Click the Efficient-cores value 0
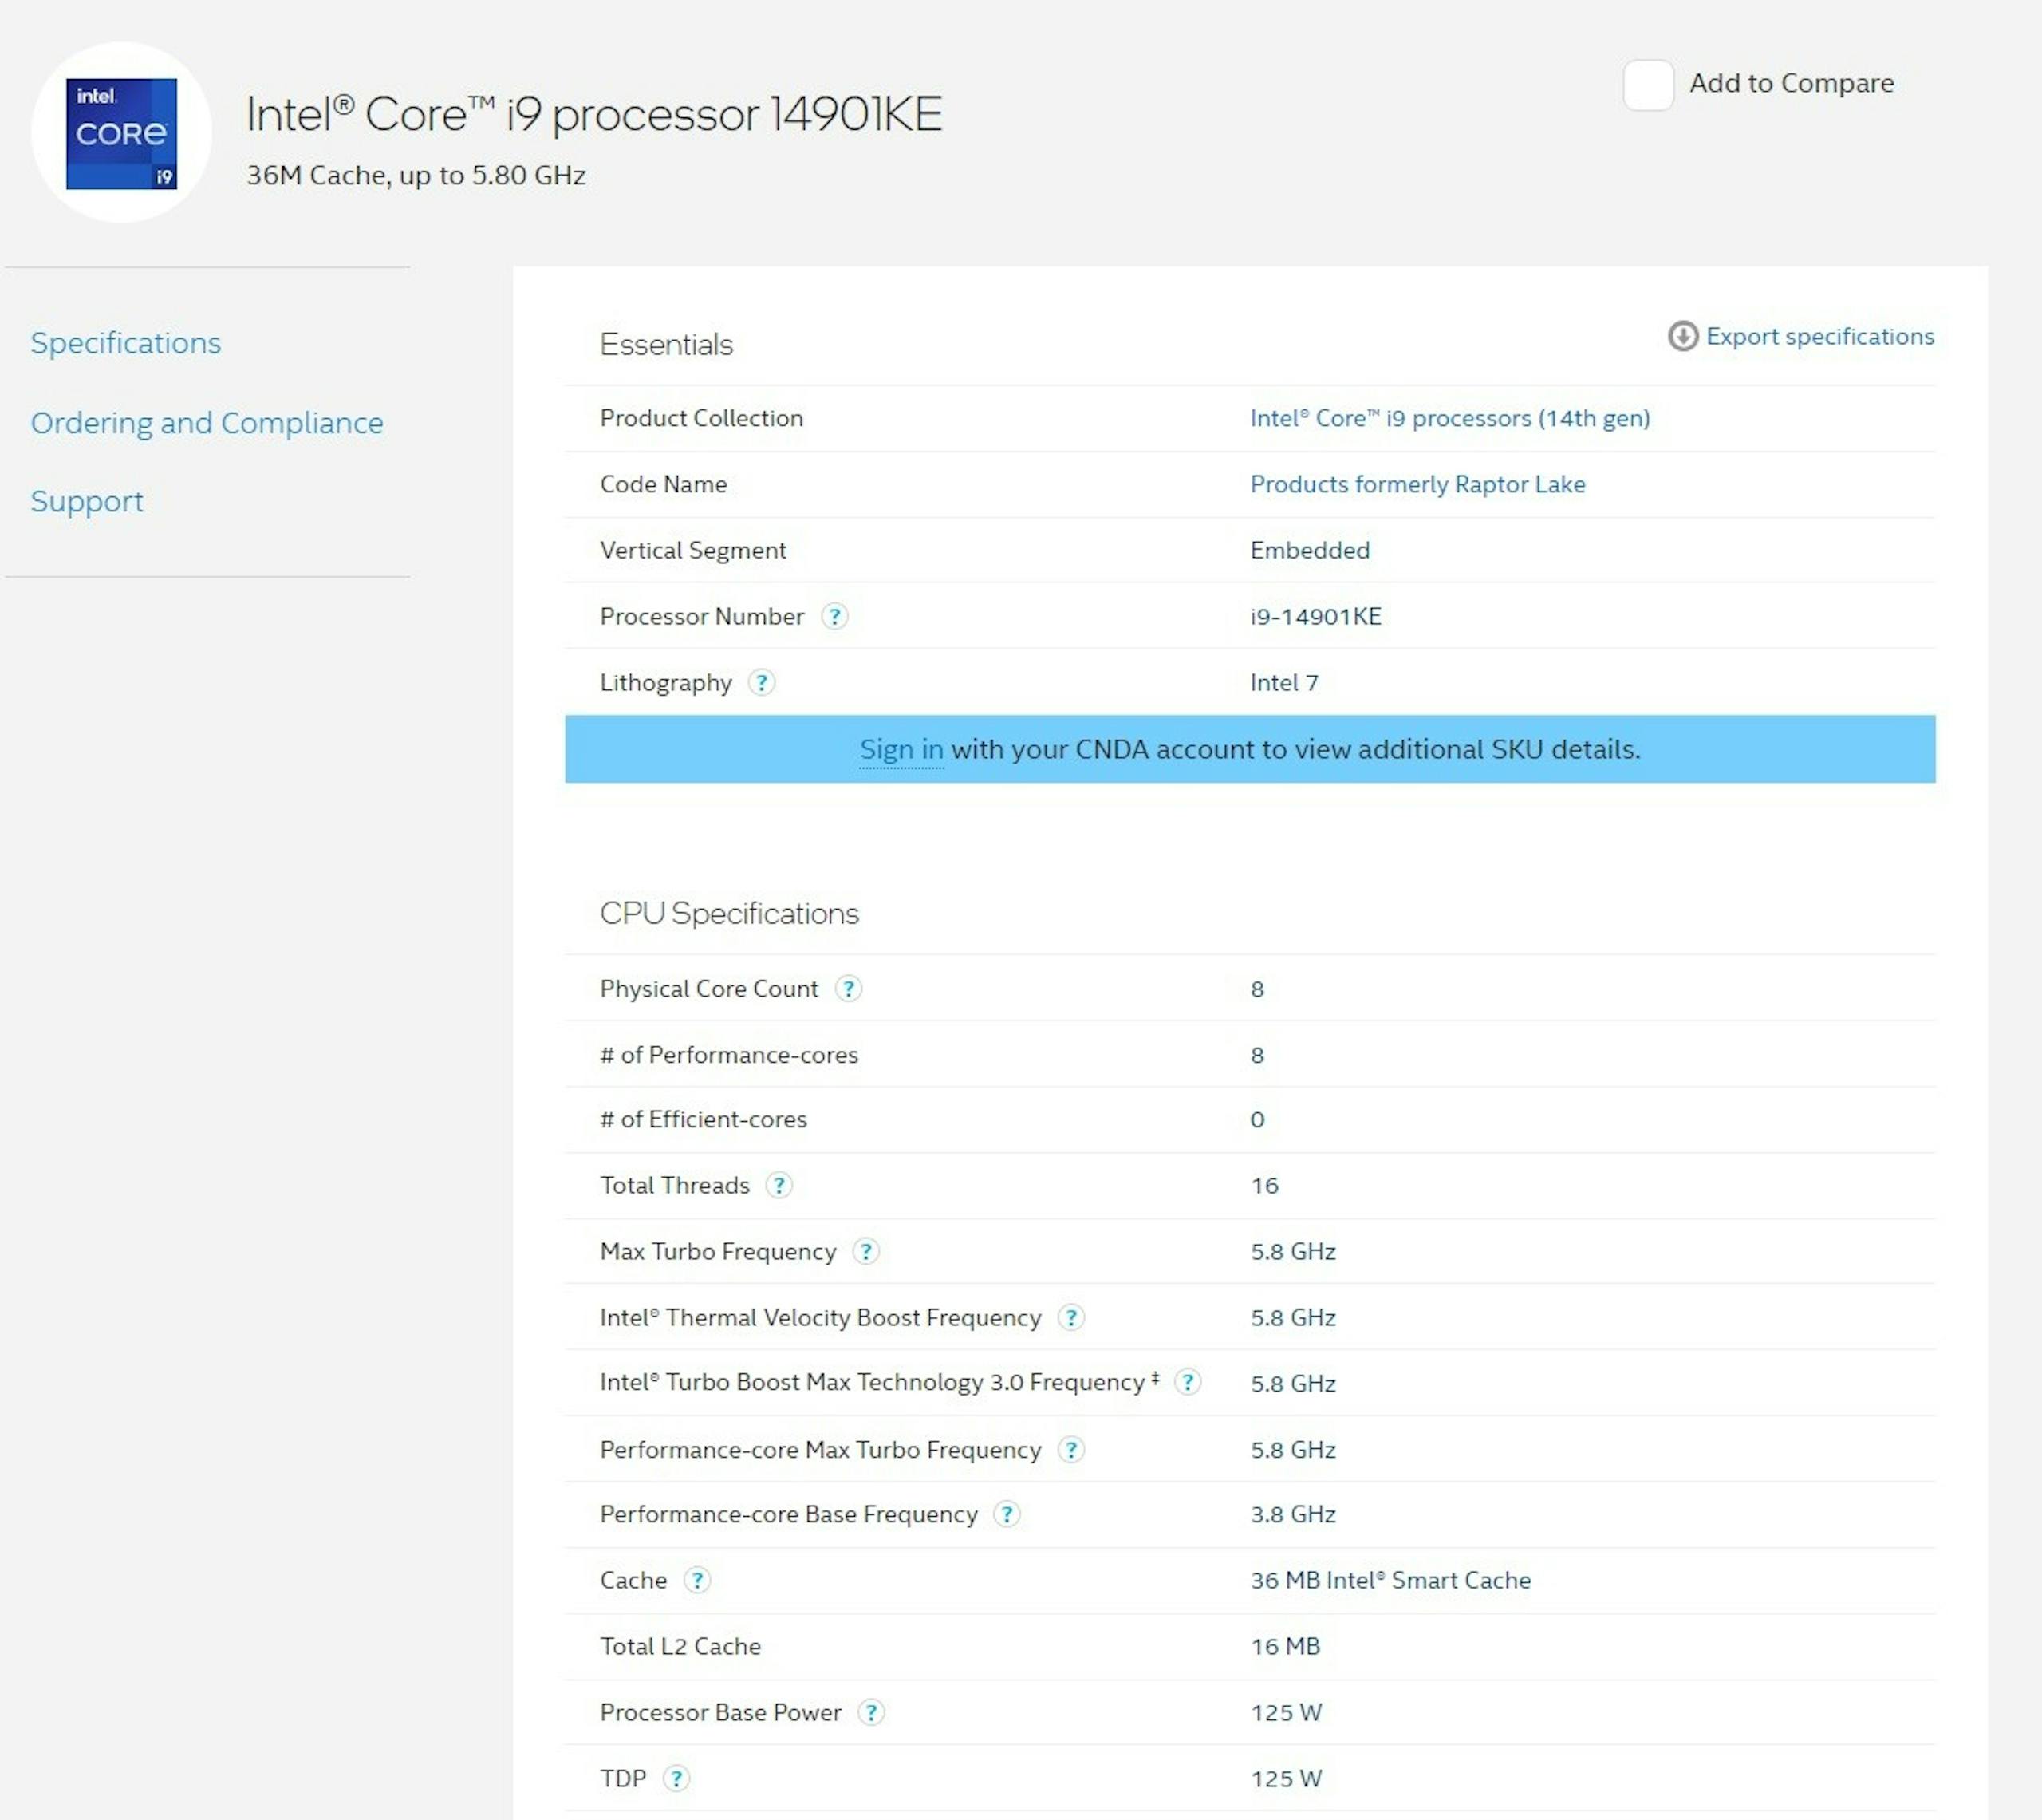 click(x=1256, y=1119)
